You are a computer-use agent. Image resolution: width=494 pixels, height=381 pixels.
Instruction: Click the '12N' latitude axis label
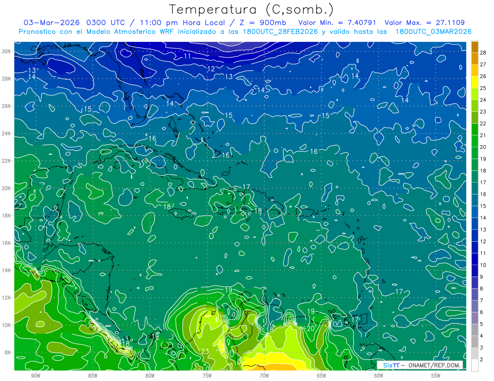[7, 298]
